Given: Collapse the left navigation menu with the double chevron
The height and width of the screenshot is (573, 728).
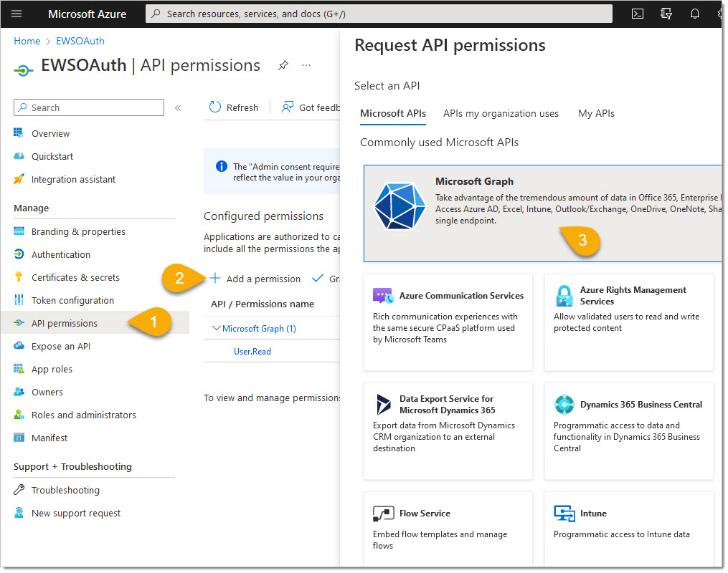Looking at the screenshot, I should pos(179,108).
